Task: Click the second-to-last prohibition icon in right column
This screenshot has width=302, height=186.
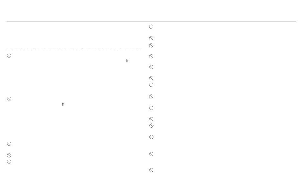Action: (x=151, y=154)
